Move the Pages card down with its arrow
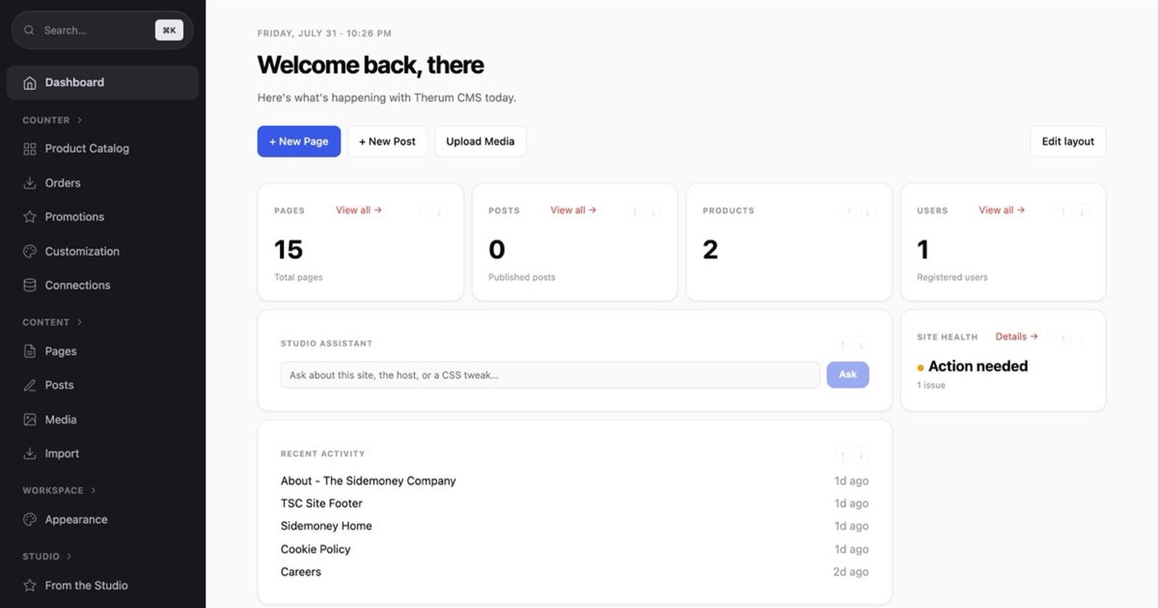The width and height of the screenshot is (1158, 608). click(439, 212)
